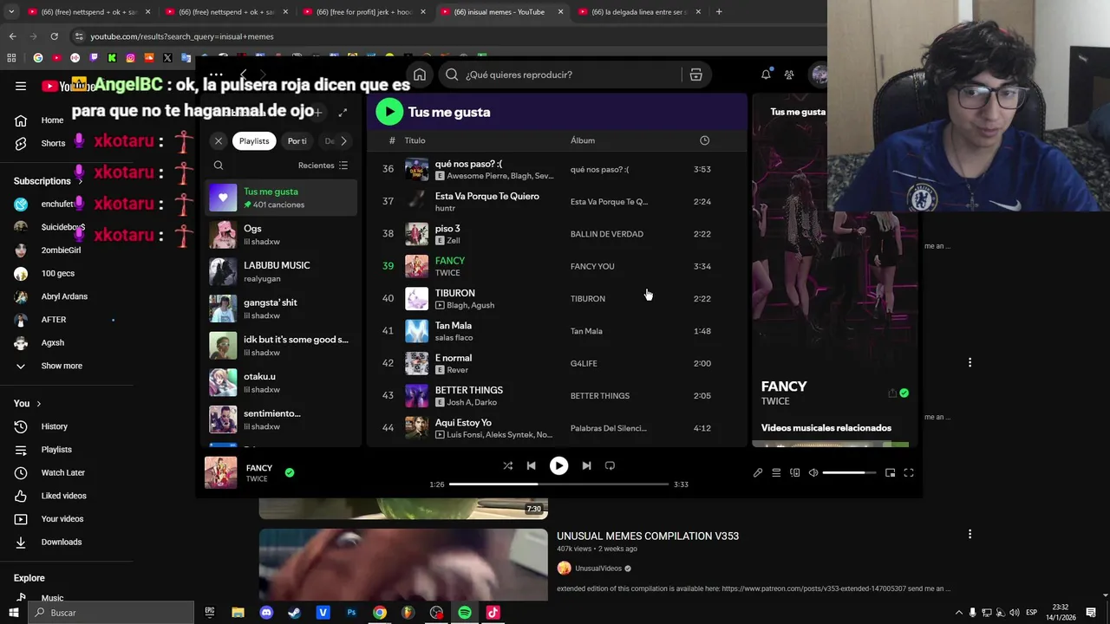The height and width of the screenshot is (624, 1110).
Task: Reload the YouTube page in browser
Action: [54, 36]
